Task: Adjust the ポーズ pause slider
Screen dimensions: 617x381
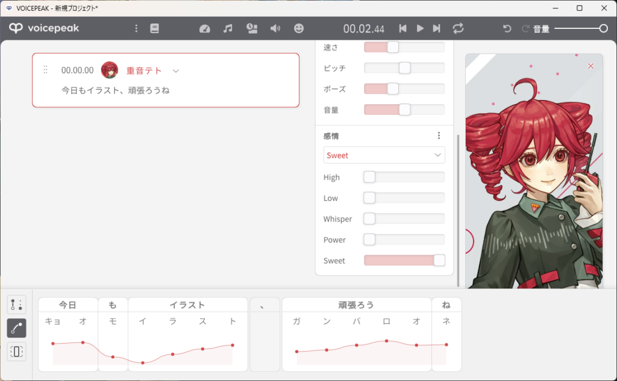Action: tap(404, 89)
